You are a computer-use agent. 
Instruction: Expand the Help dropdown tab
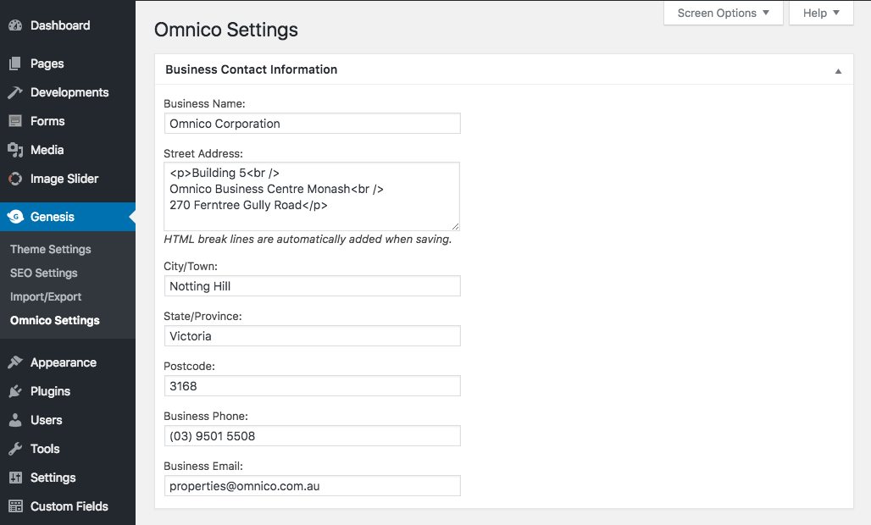(821, 13)
